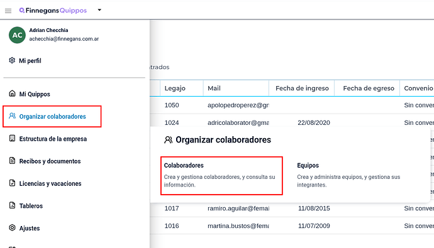Click the file-check icon for Licencias y vacaciones
434x248 pixels.
point(12,183)
